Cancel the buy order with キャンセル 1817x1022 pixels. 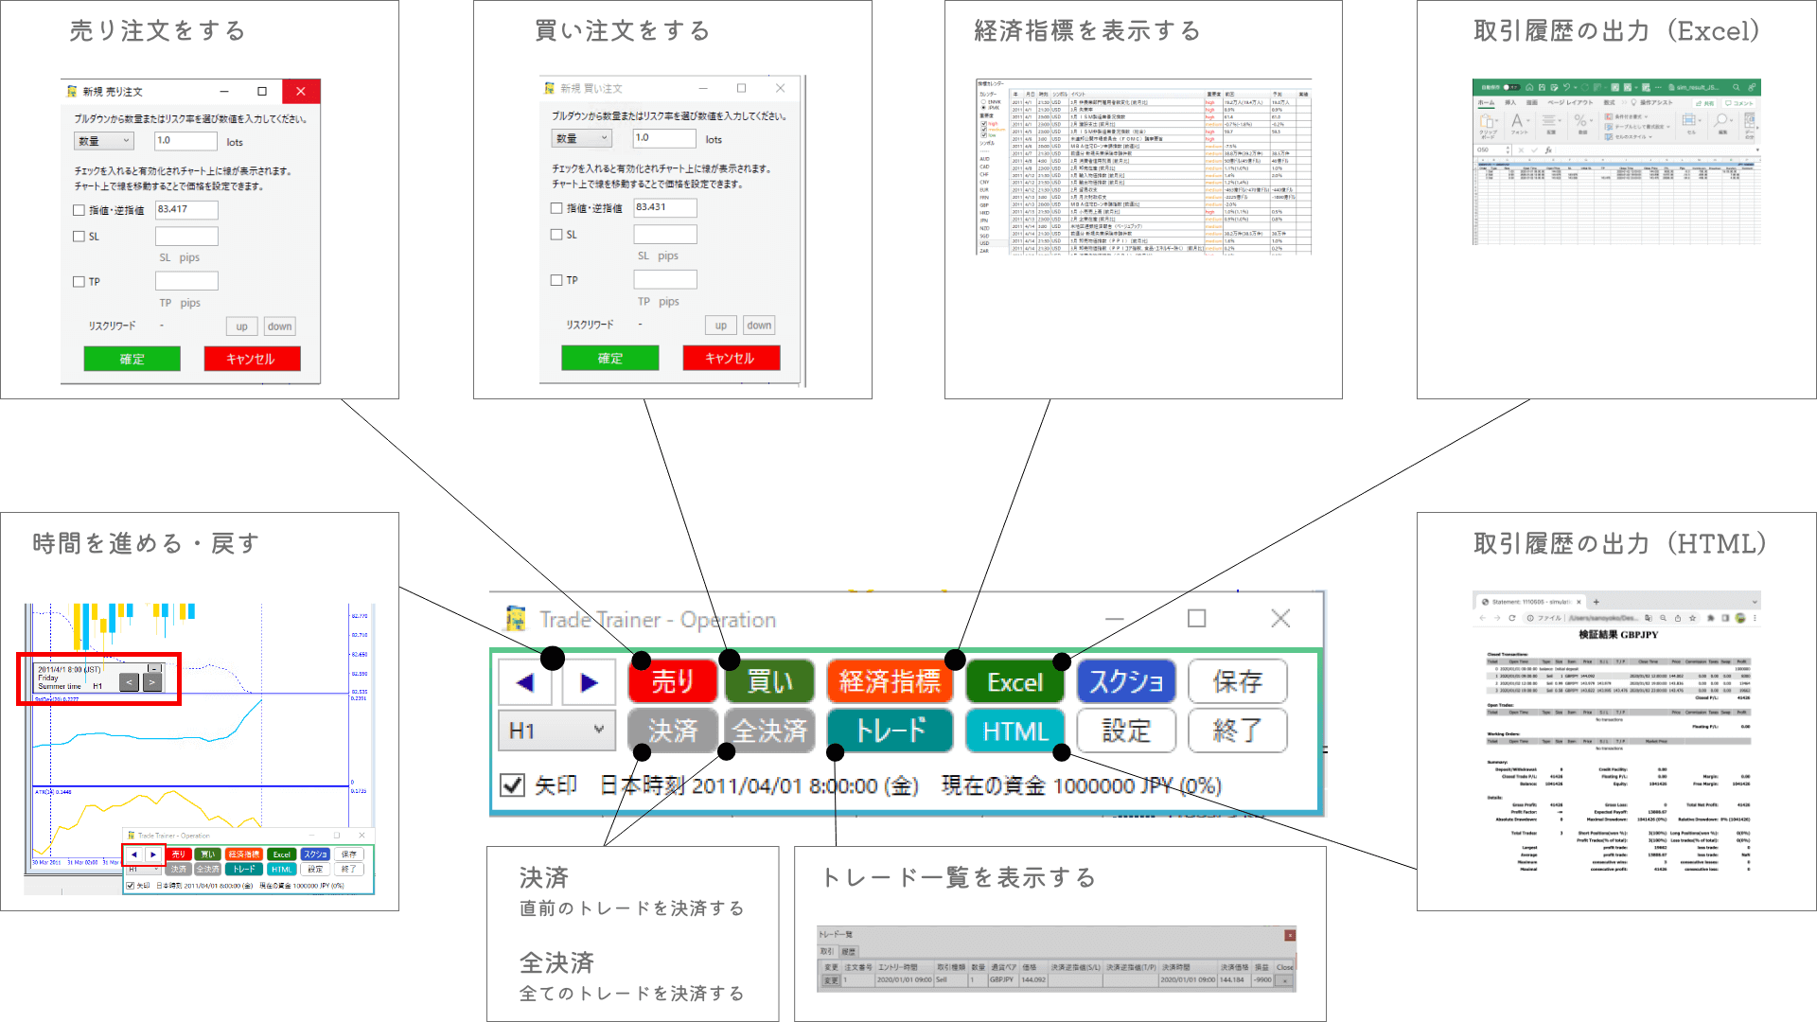[732, 358]
